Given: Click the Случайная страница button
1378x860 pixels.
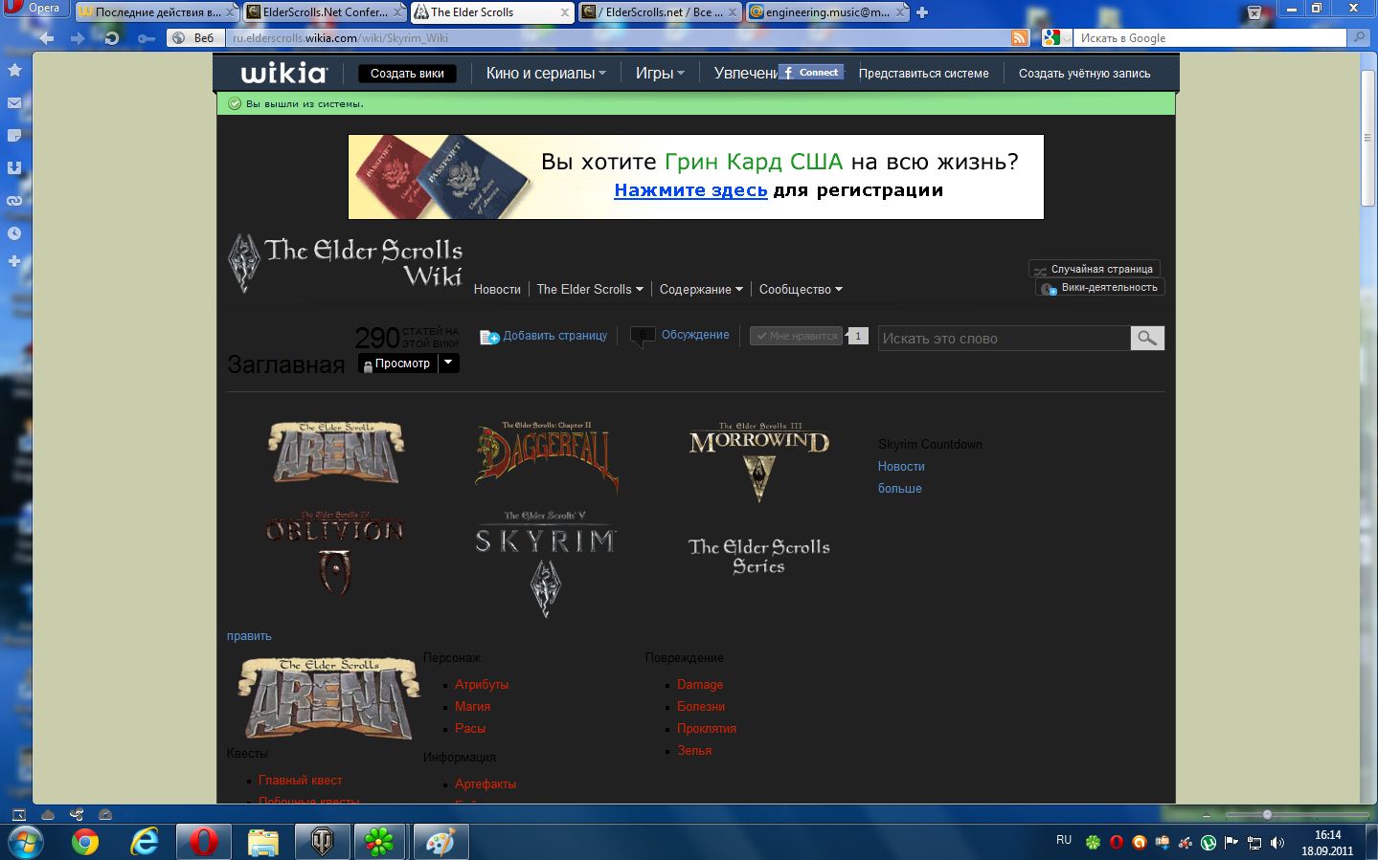Looking at the screenshot, I should [1095, 269].
